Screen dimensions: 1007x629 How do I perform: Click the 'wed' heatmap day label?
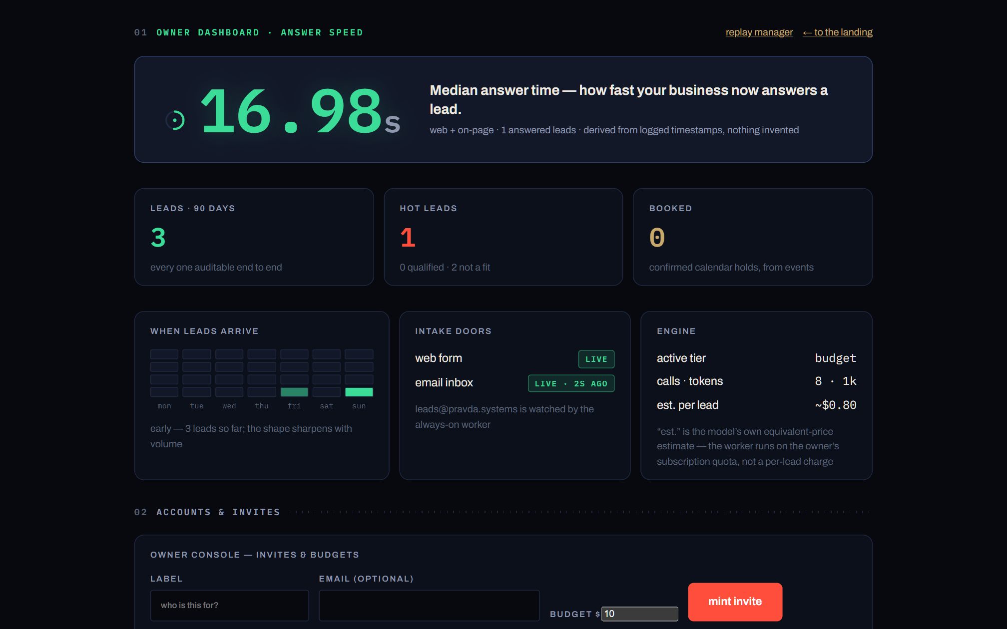tap(229, 406)
